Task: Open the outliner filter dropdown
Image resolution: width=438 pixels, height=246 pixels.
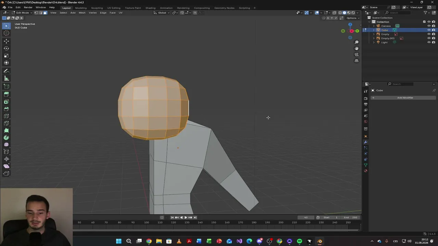Action: 426,13
